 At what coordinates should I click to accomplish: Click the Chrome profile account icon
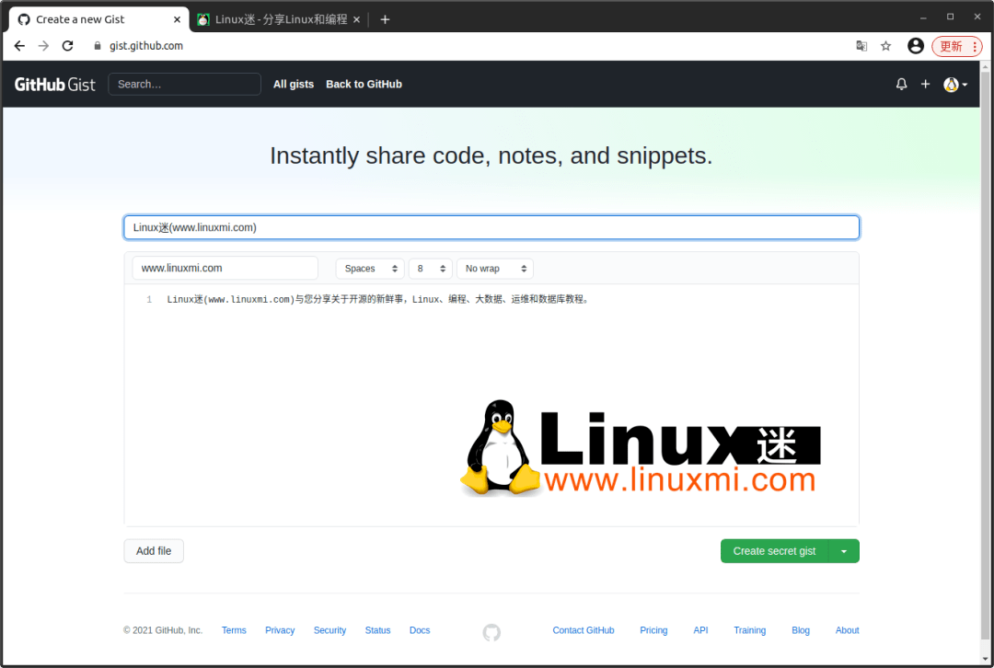click(x=915, y=45)
